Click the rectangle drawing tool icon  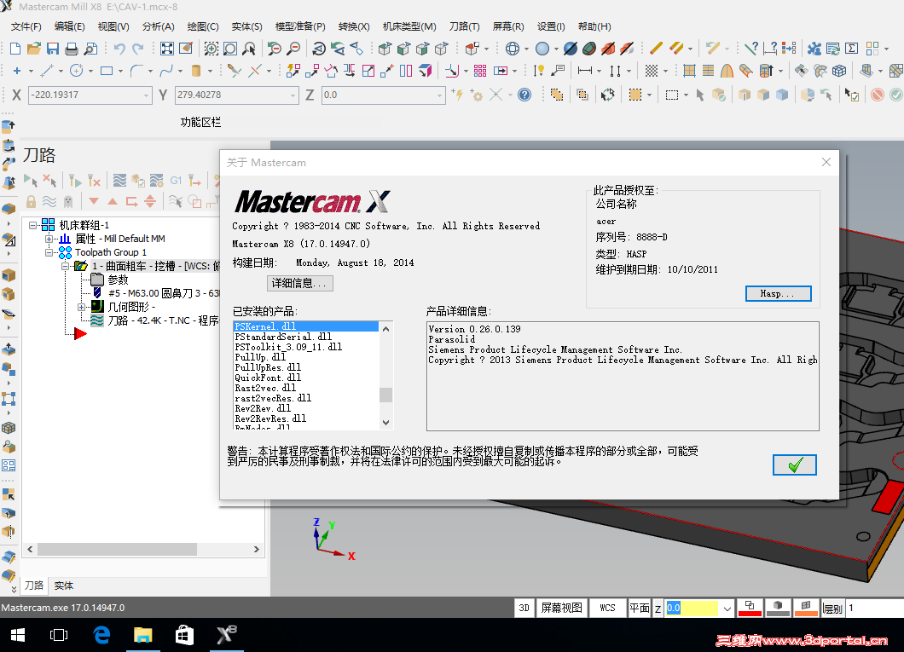(x=107, y=71)
